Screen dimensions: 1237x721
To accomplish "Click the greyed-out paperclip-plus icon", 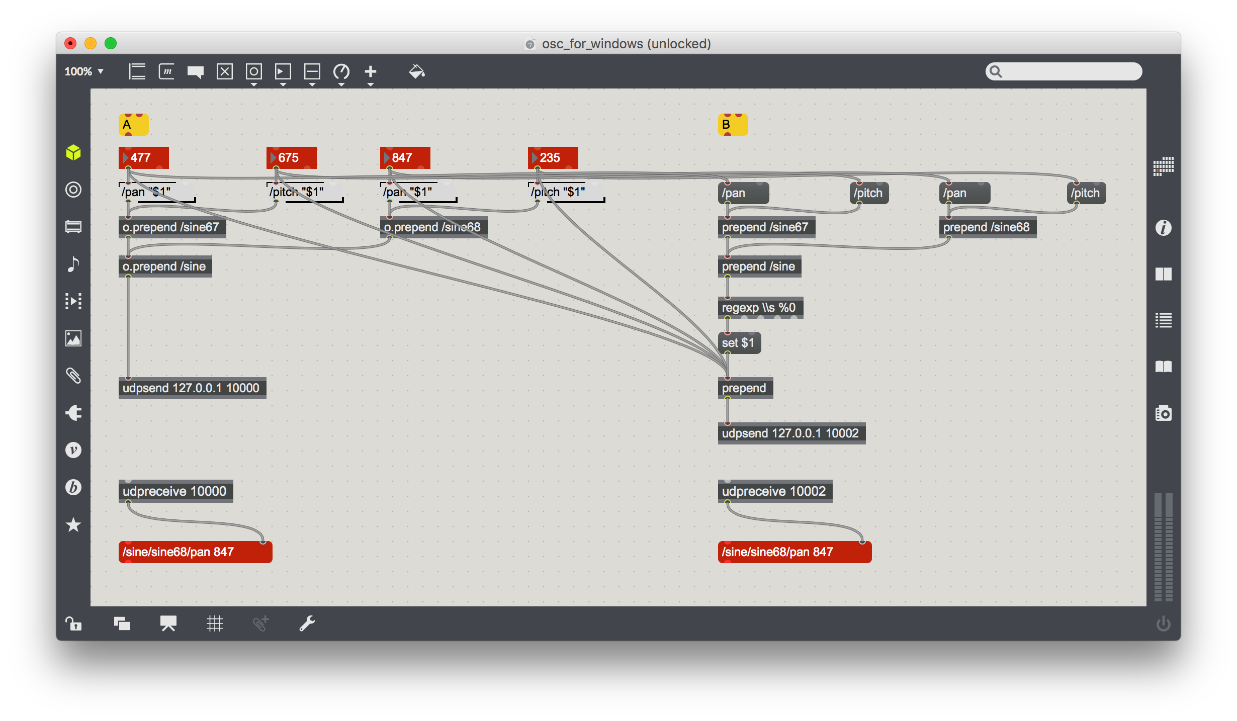I will (x=261, y=624).
